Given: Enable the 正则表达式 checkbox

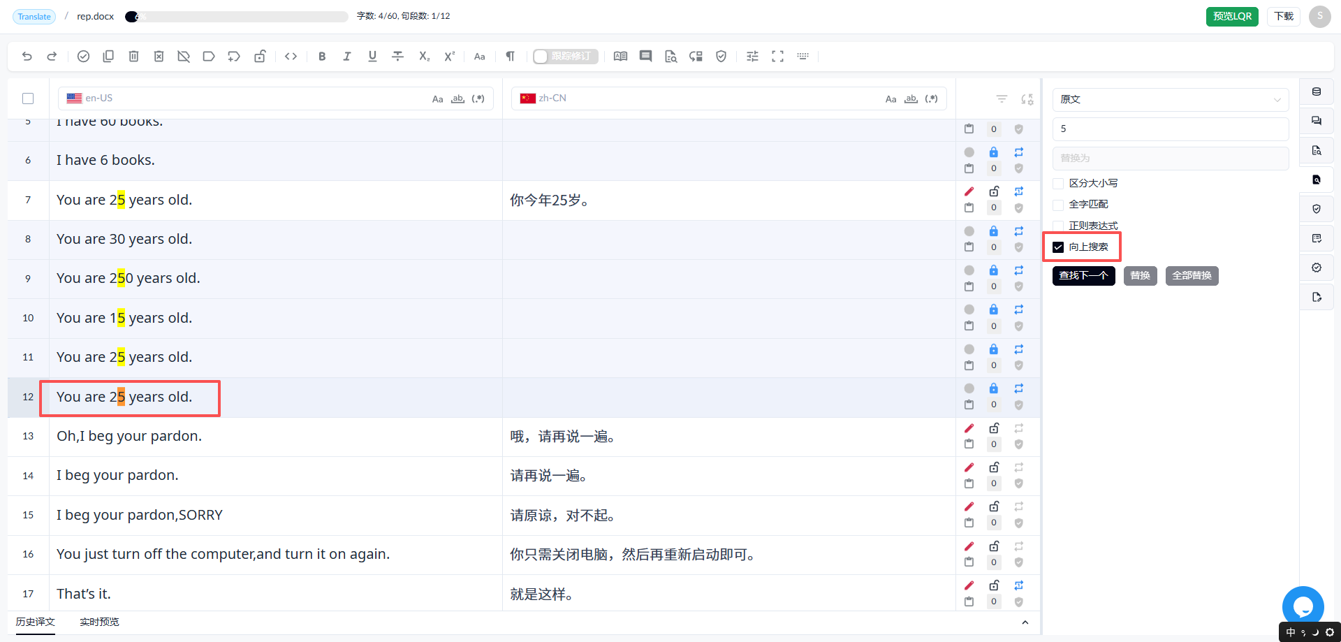Looking at the screenshot, I should pyautogui.click(x=1058, y=226).
